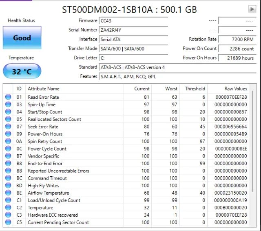Click the ID column header
The height and width of the screenshot is (231, 261).
[19, 89]
